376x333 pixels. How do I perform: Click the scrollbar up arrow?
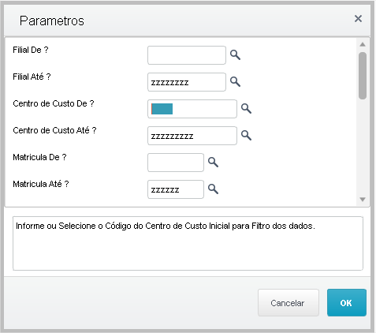[363, 44]
